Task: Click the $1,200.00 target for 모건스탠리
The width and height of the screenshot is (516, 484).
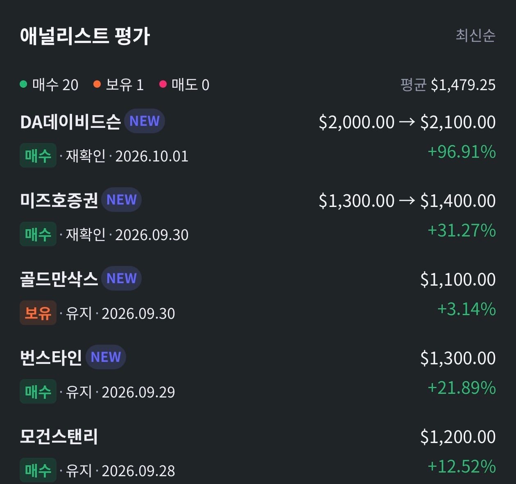Action: (x=458, y=437)
